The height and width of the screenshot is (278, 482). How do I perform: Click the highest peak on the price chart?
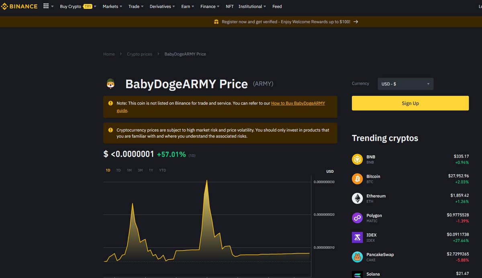(206, 181)
